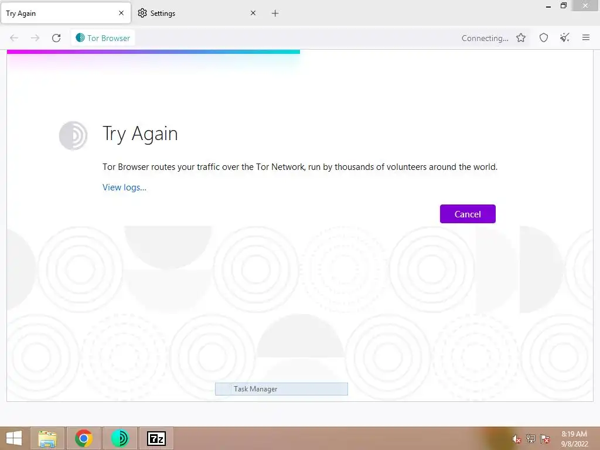
Task: Click the Tor Network description sentence
Action: (x=300, y=167)
